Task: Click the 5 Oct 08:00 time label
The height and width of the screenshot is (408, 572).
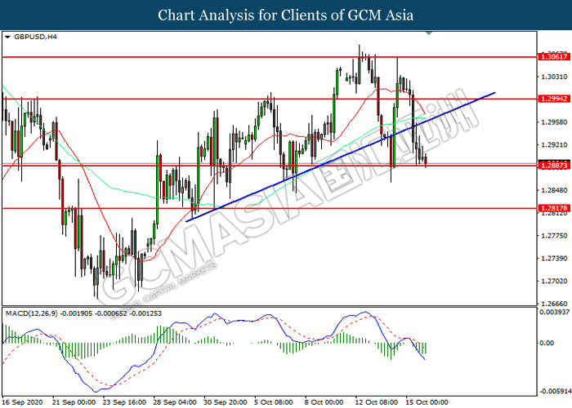Action: (273, 402)
